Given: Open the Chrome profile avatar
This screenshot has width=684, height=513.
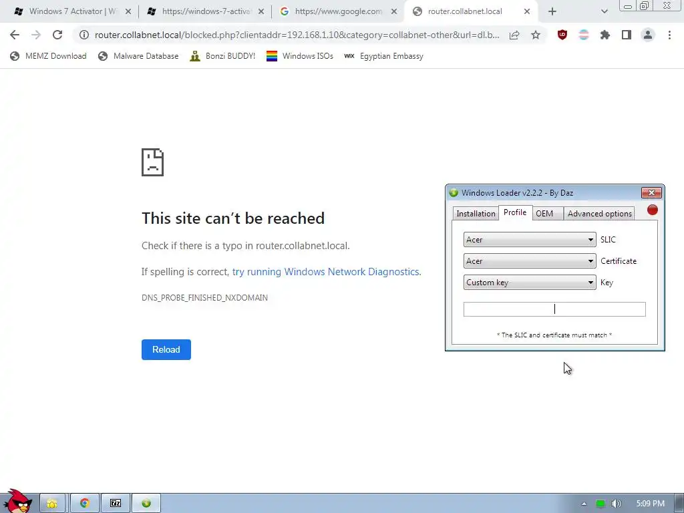Looking at the screenshot, I should [648, 35].
